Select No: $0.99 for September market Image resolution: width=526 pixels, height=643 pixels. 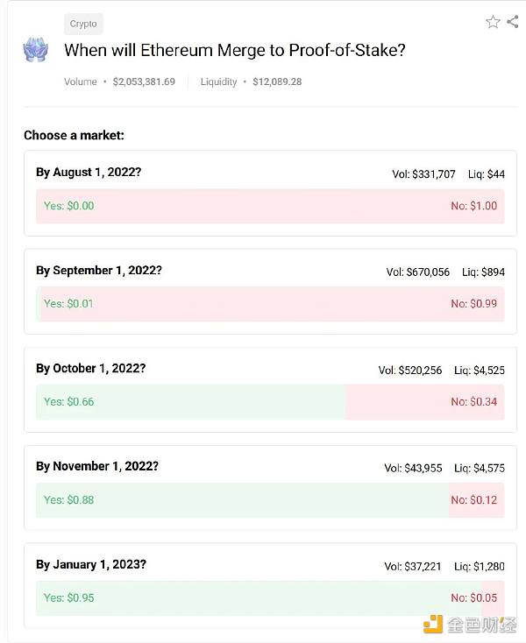[474, 304]
